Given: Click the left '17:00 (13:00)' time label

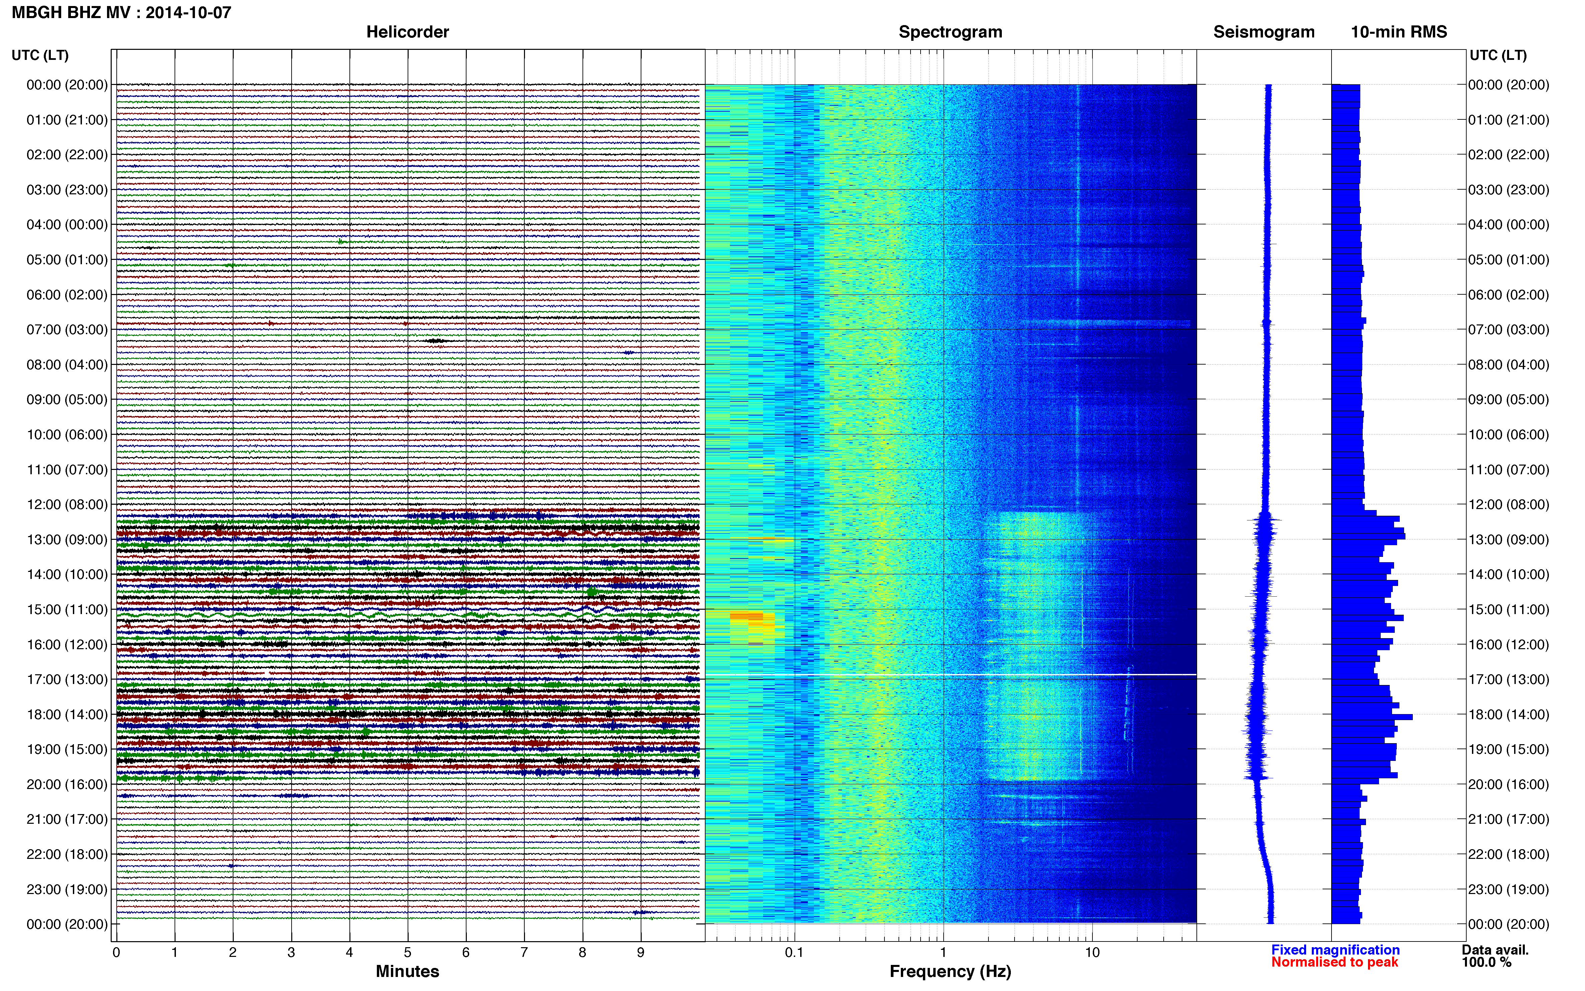Looking at the screenshot, I should 67,680.
